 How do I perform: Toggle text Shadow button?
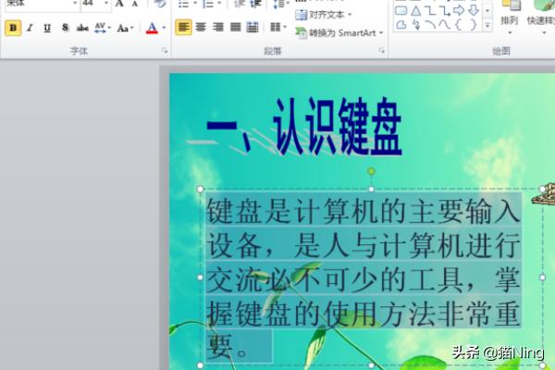pos(65,28)
